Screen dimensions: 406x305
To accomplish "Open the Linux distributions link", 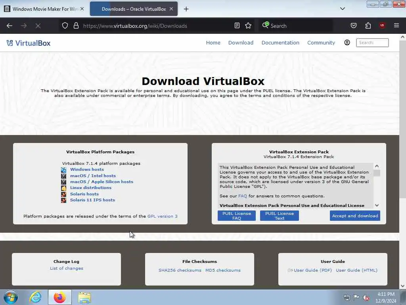I will (91, 187).
